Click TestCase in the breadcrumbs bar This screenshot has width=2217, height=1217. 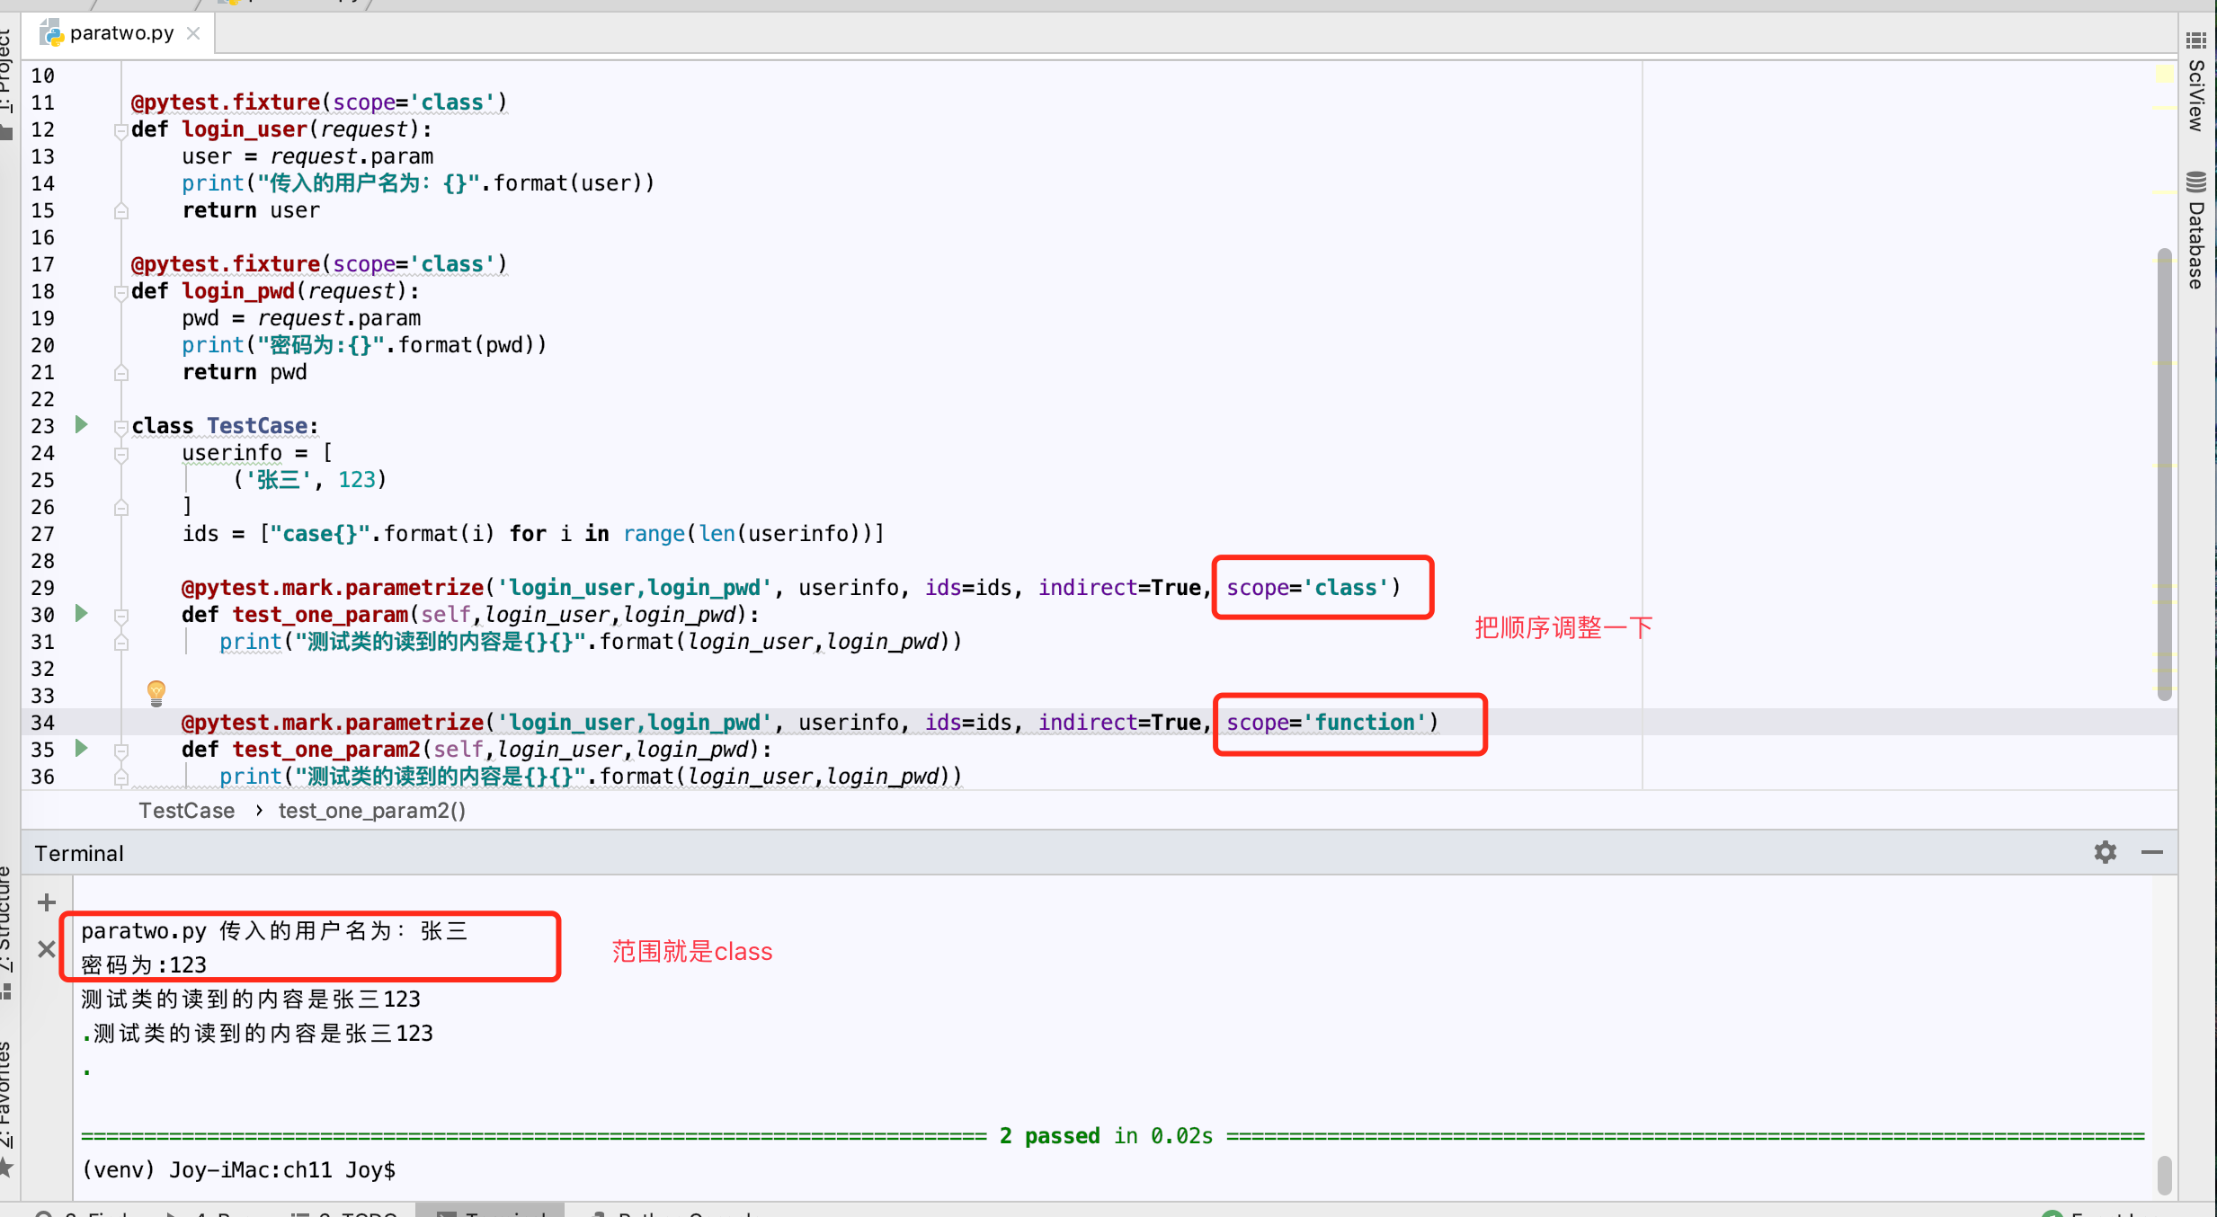tap(186, 810)
